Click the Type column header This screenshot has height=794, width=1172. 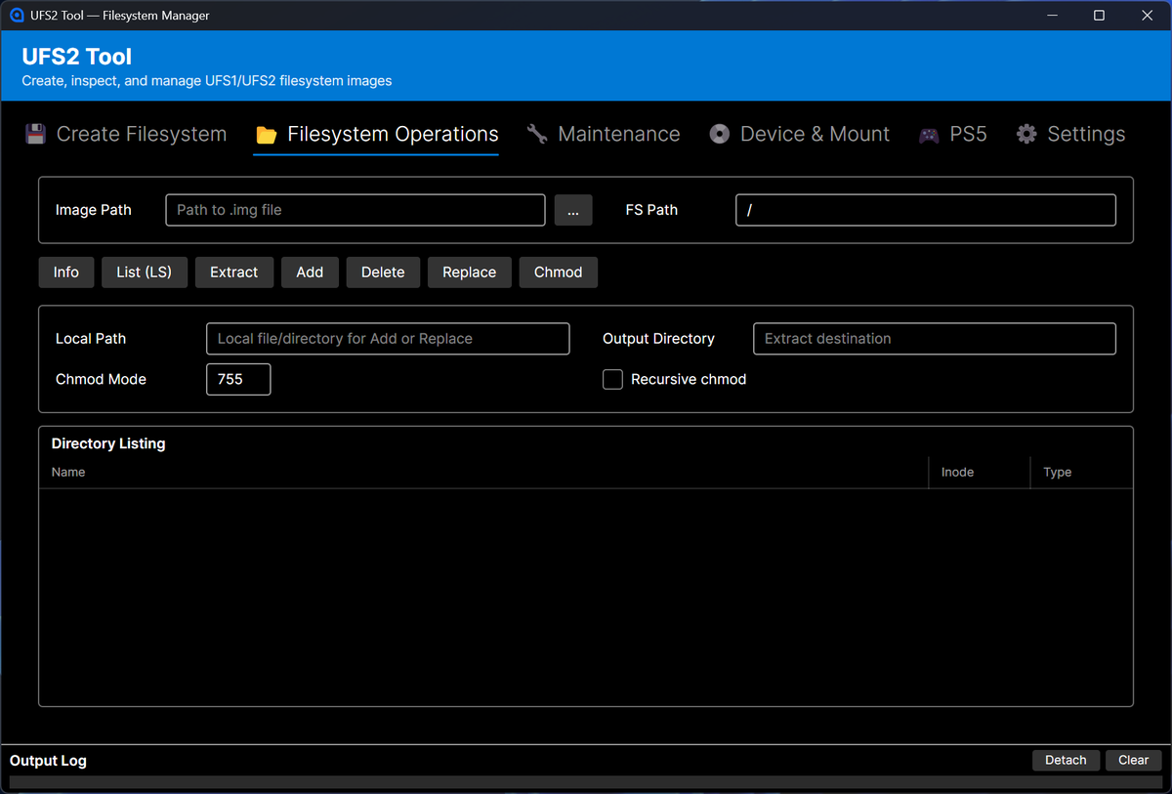click(x=1081, y=472)
